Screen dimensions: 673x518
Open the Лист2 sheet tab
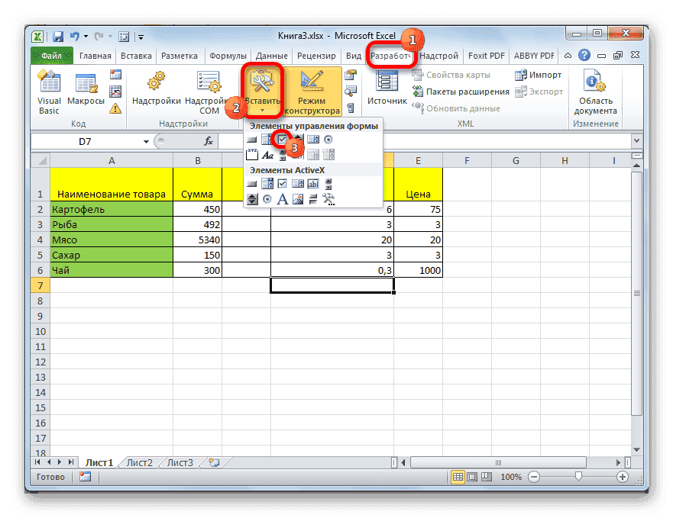tap(139, 462)
